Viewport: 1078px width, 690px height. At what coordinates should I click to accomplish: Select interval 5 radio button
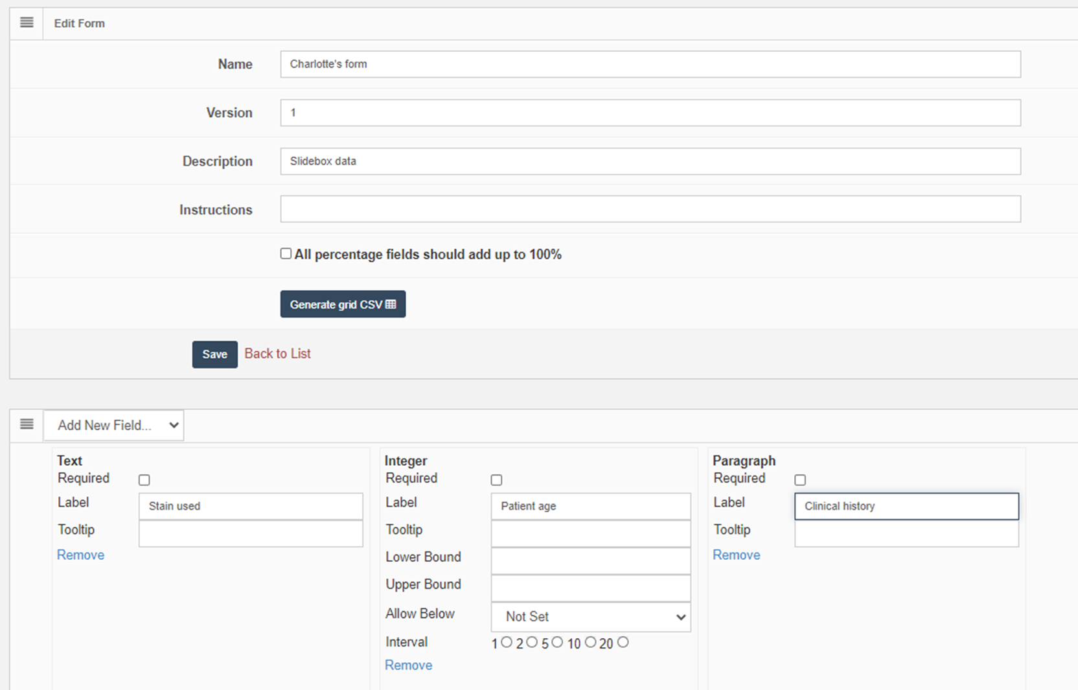point(557,642)
